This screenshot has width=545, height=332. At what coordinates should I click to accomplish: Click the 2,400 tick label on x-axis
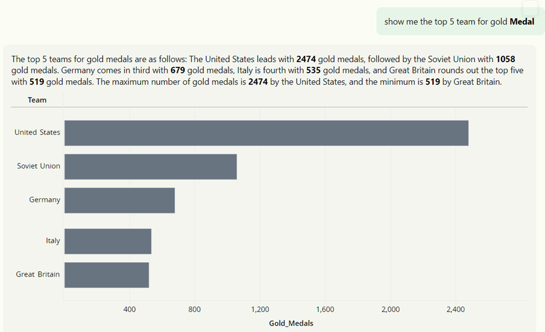(x=455, y=310)
